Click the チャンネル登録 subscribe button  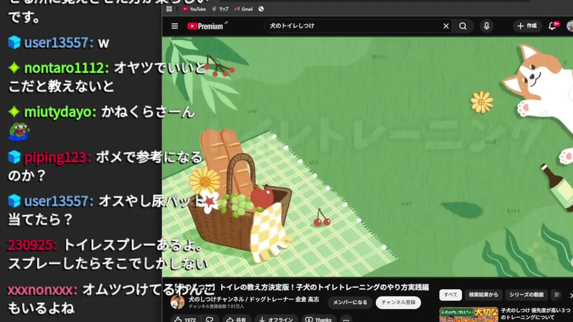click(x=398, y=302)
